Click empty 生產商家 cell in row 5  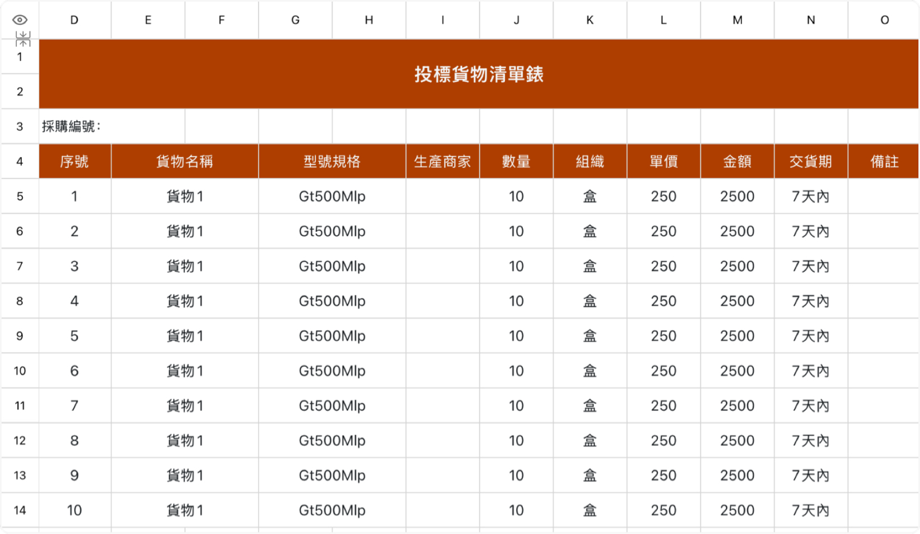pyautogui.click(x=443, y=196)
